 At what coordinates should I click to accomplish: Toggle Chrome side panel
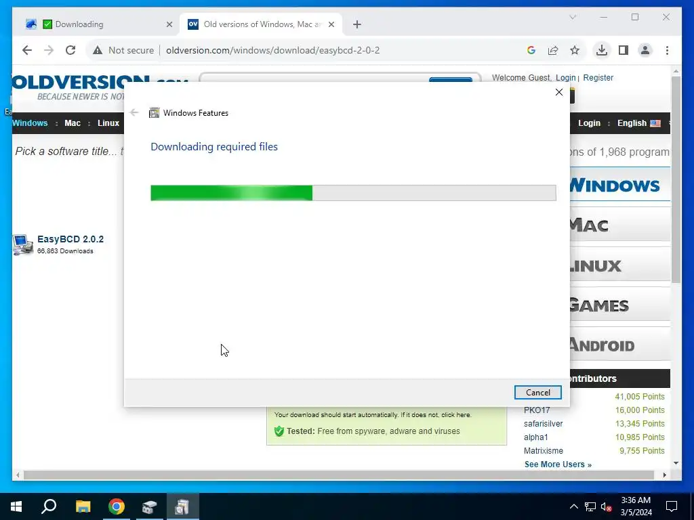624,50
